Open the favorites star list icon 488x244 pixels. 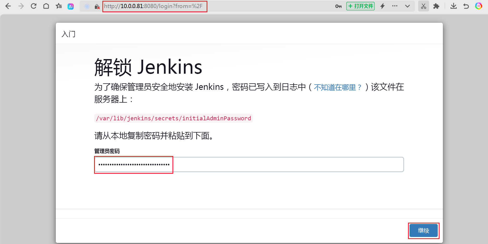59,6
